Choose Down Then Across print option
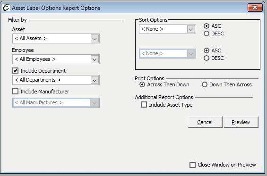Screen dimensions: 267x176 coord(204,84)
